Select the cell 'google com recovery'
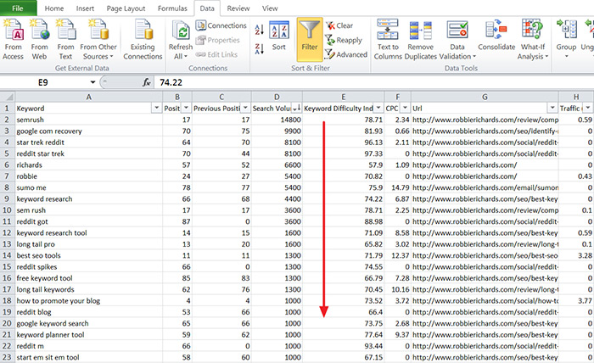 (x=88, y=131)
